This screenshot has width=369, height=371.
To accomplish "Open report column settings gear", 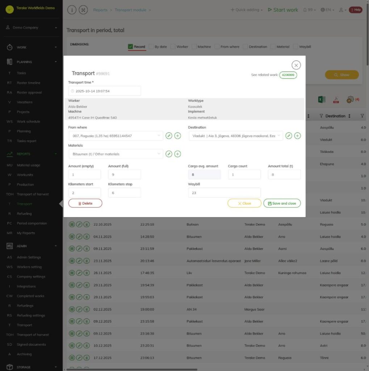I will pyautogui.click(x=350, y=100).
